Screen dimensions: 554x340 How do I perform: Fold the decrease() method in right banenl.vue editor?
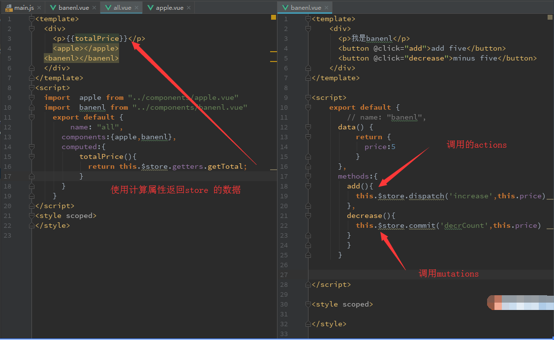(308, 216)
